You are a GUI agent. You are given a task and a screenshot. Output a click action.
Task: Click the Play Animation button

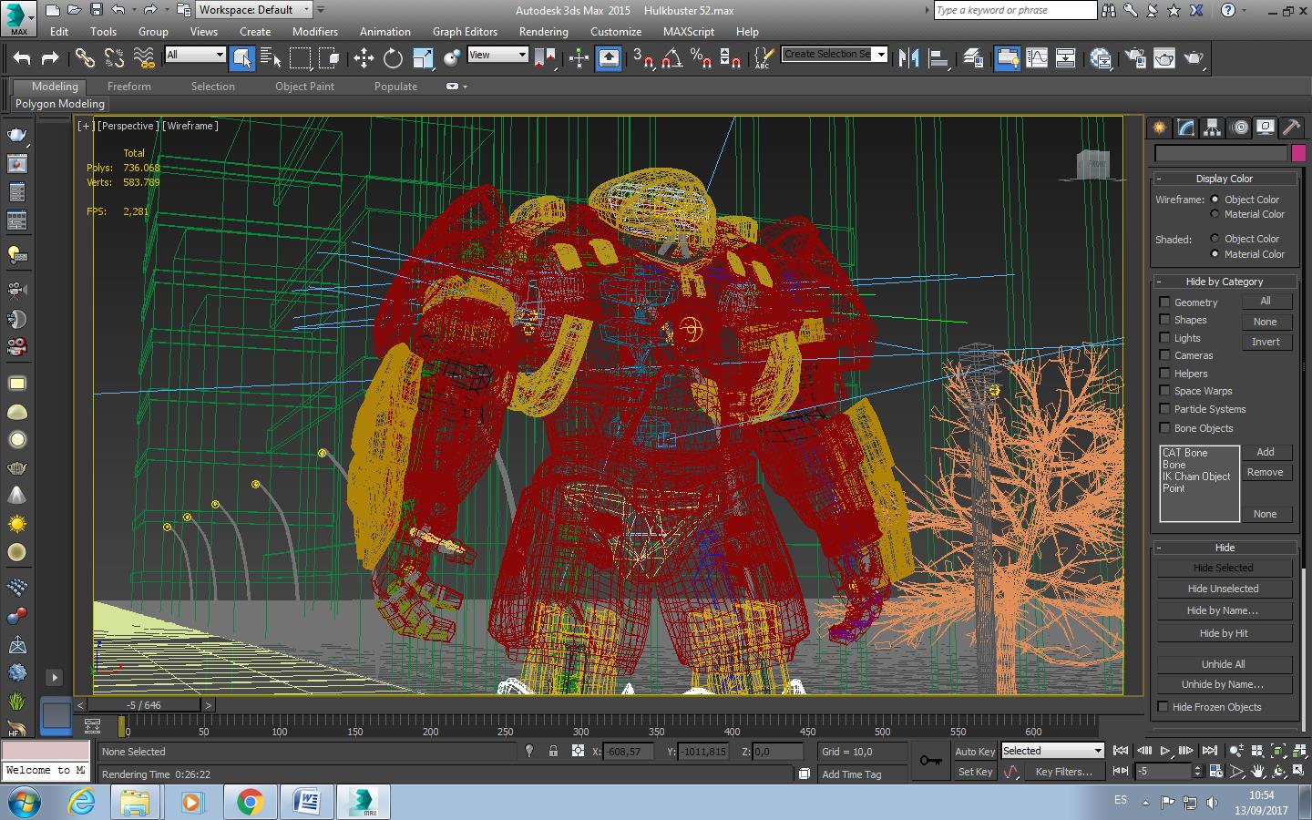1164,751
